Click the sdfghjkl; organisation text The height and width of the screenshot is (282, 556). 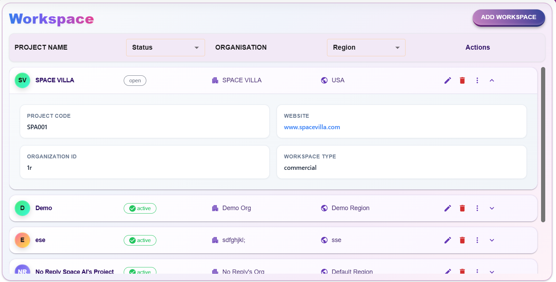234,240
